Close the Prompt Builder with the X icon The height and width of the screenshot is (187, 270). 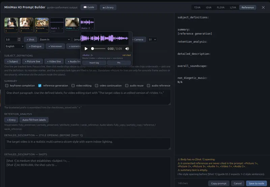[263, 7]
